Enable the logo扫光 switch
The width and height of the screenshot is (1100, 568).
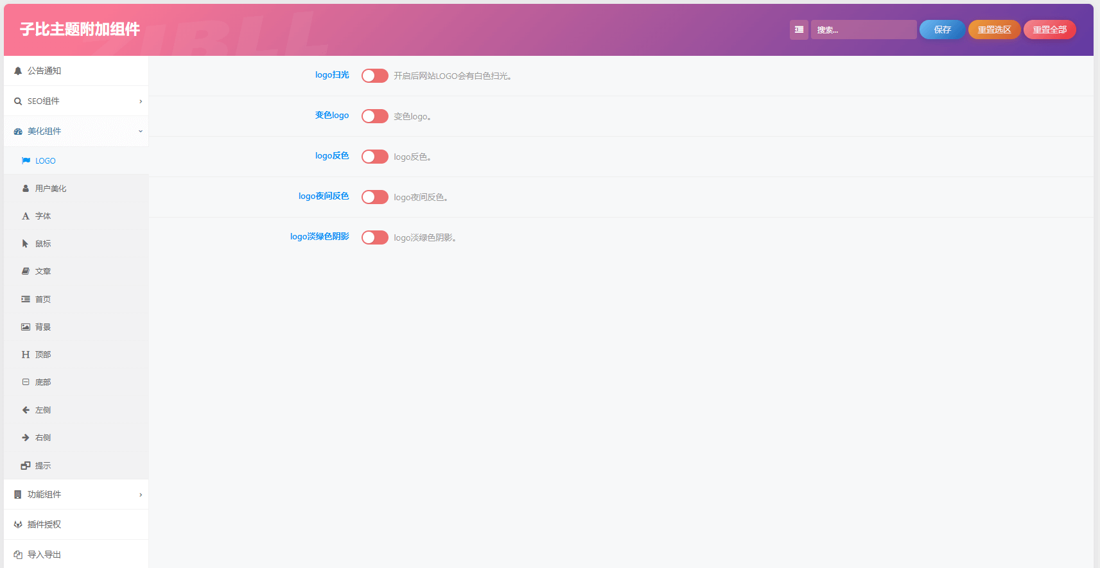tap(375, 76)
